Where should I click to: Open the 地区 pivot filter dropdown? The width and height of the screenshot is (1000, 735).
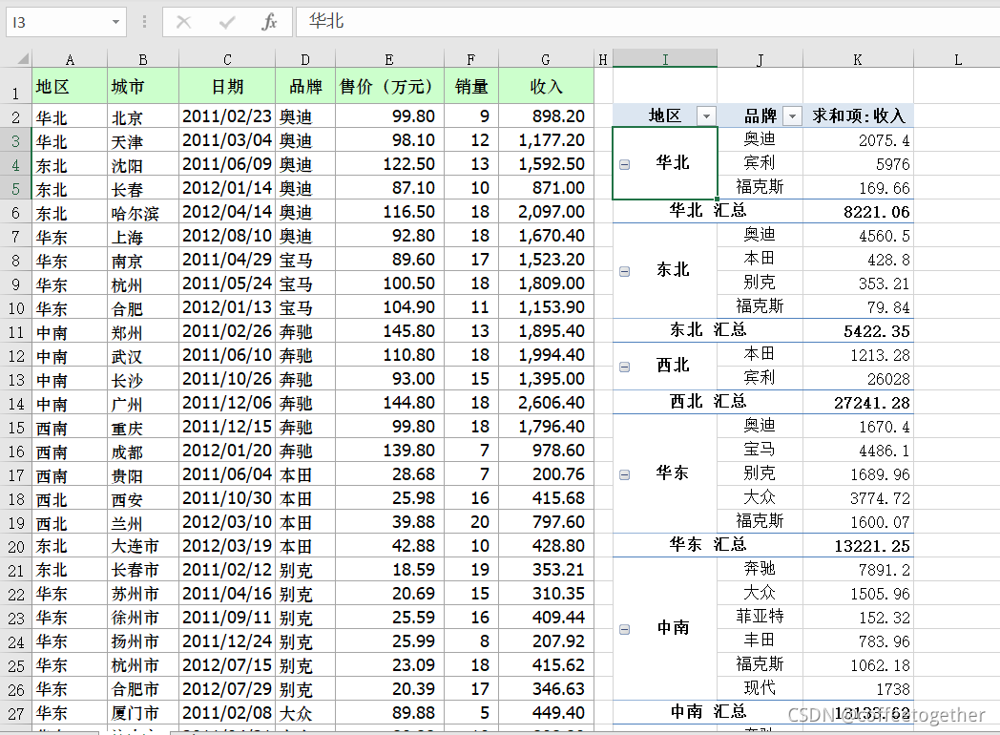click(x=706, y=116)
